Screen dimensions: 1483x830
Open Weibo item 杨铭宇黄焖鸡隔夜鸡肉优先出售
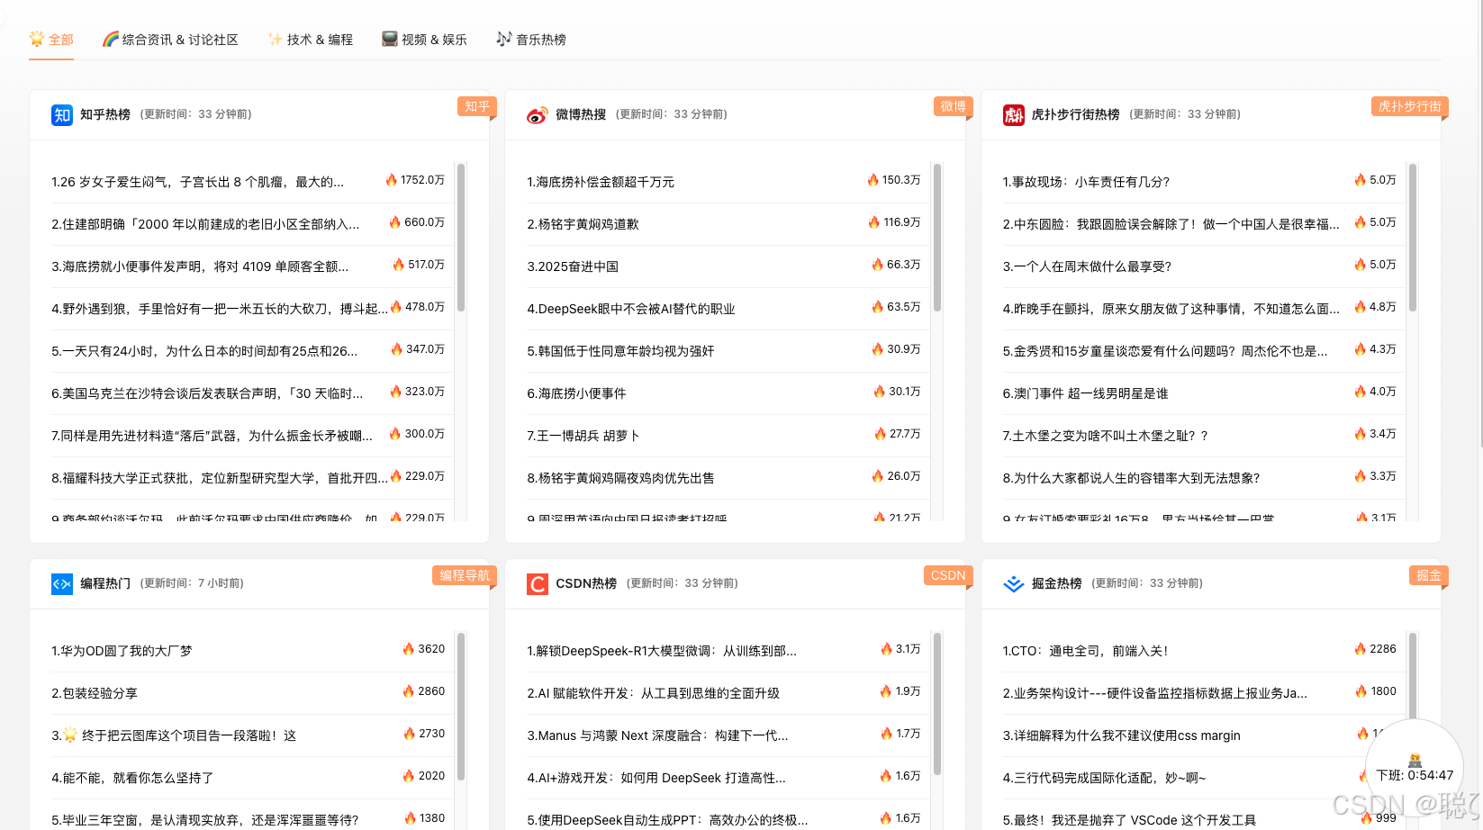click(x=620, y=478)
